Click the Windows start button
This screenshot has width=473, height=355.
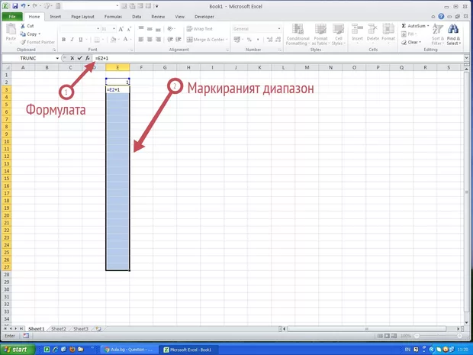point(18,350)
